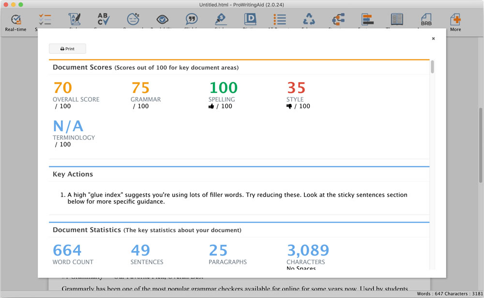The height and width of the screenshot is (298, 484).
Task: Click the glue index key action text
Action: (237, 198)
